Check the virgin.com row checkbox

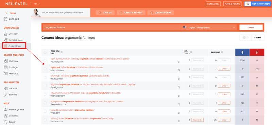[45, 111]
